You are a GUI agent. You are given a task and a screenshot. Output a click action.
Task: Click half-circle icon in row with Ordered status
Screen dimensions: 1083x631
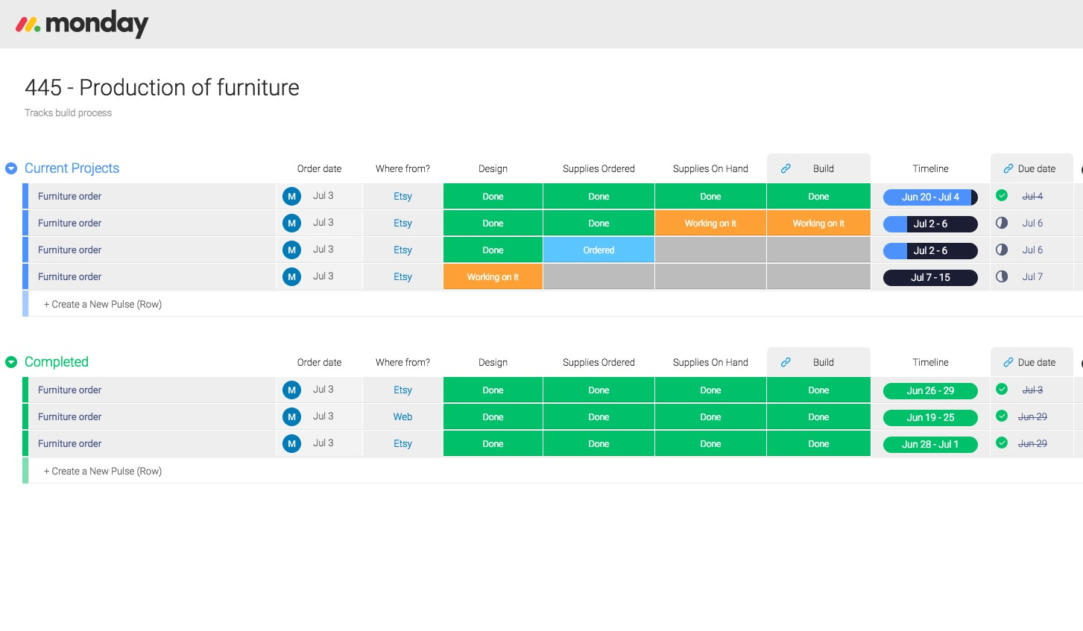pos(1002,249)
